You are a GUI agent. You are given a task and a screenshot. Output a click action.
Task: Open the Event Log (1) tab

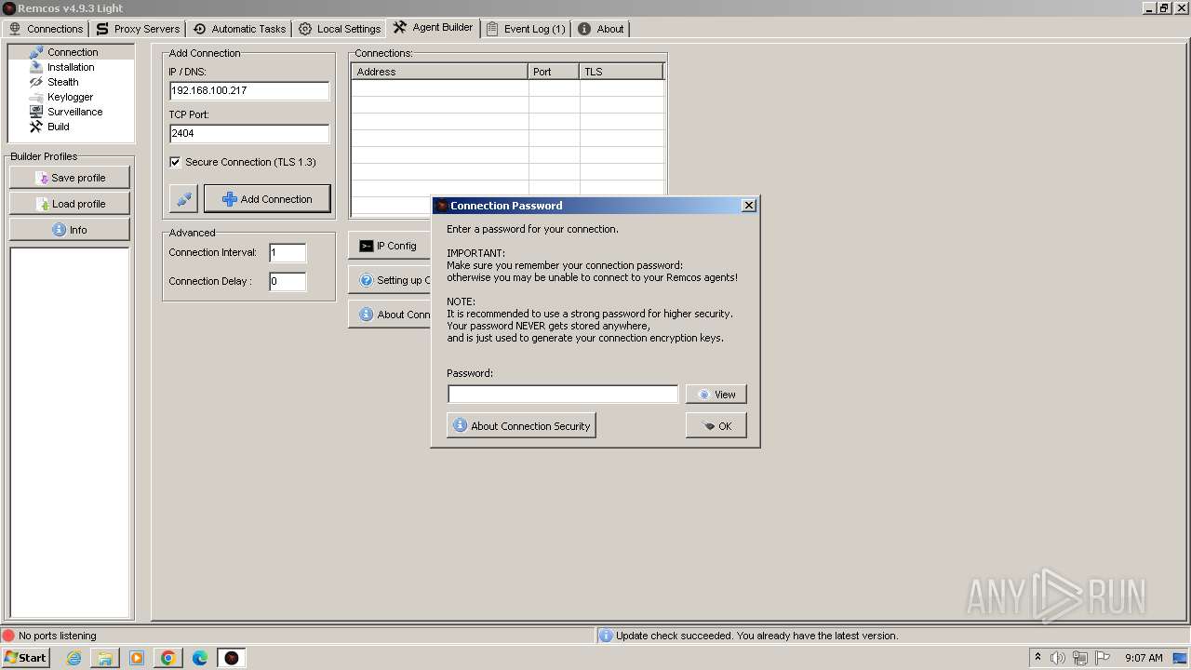[526, 29]
